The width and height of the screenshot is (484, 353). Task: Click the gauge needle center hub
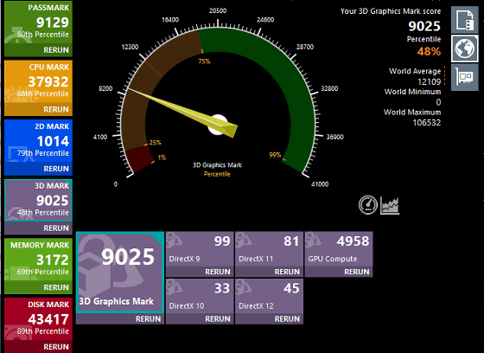pyautogui.click(x=218, y=125)
